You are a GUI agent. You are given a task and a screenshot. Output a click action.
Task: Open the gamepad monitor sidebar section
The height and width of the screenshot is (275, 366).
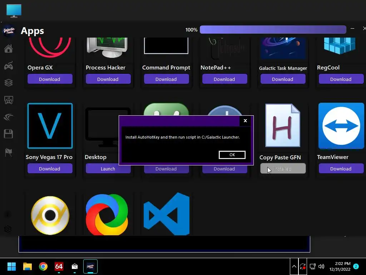tap(9, 100)
